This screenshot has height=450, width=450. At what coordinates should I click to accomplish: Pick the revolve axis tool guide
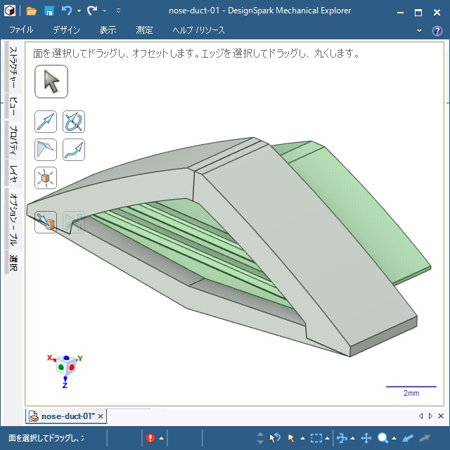click(x=74, y=122)
